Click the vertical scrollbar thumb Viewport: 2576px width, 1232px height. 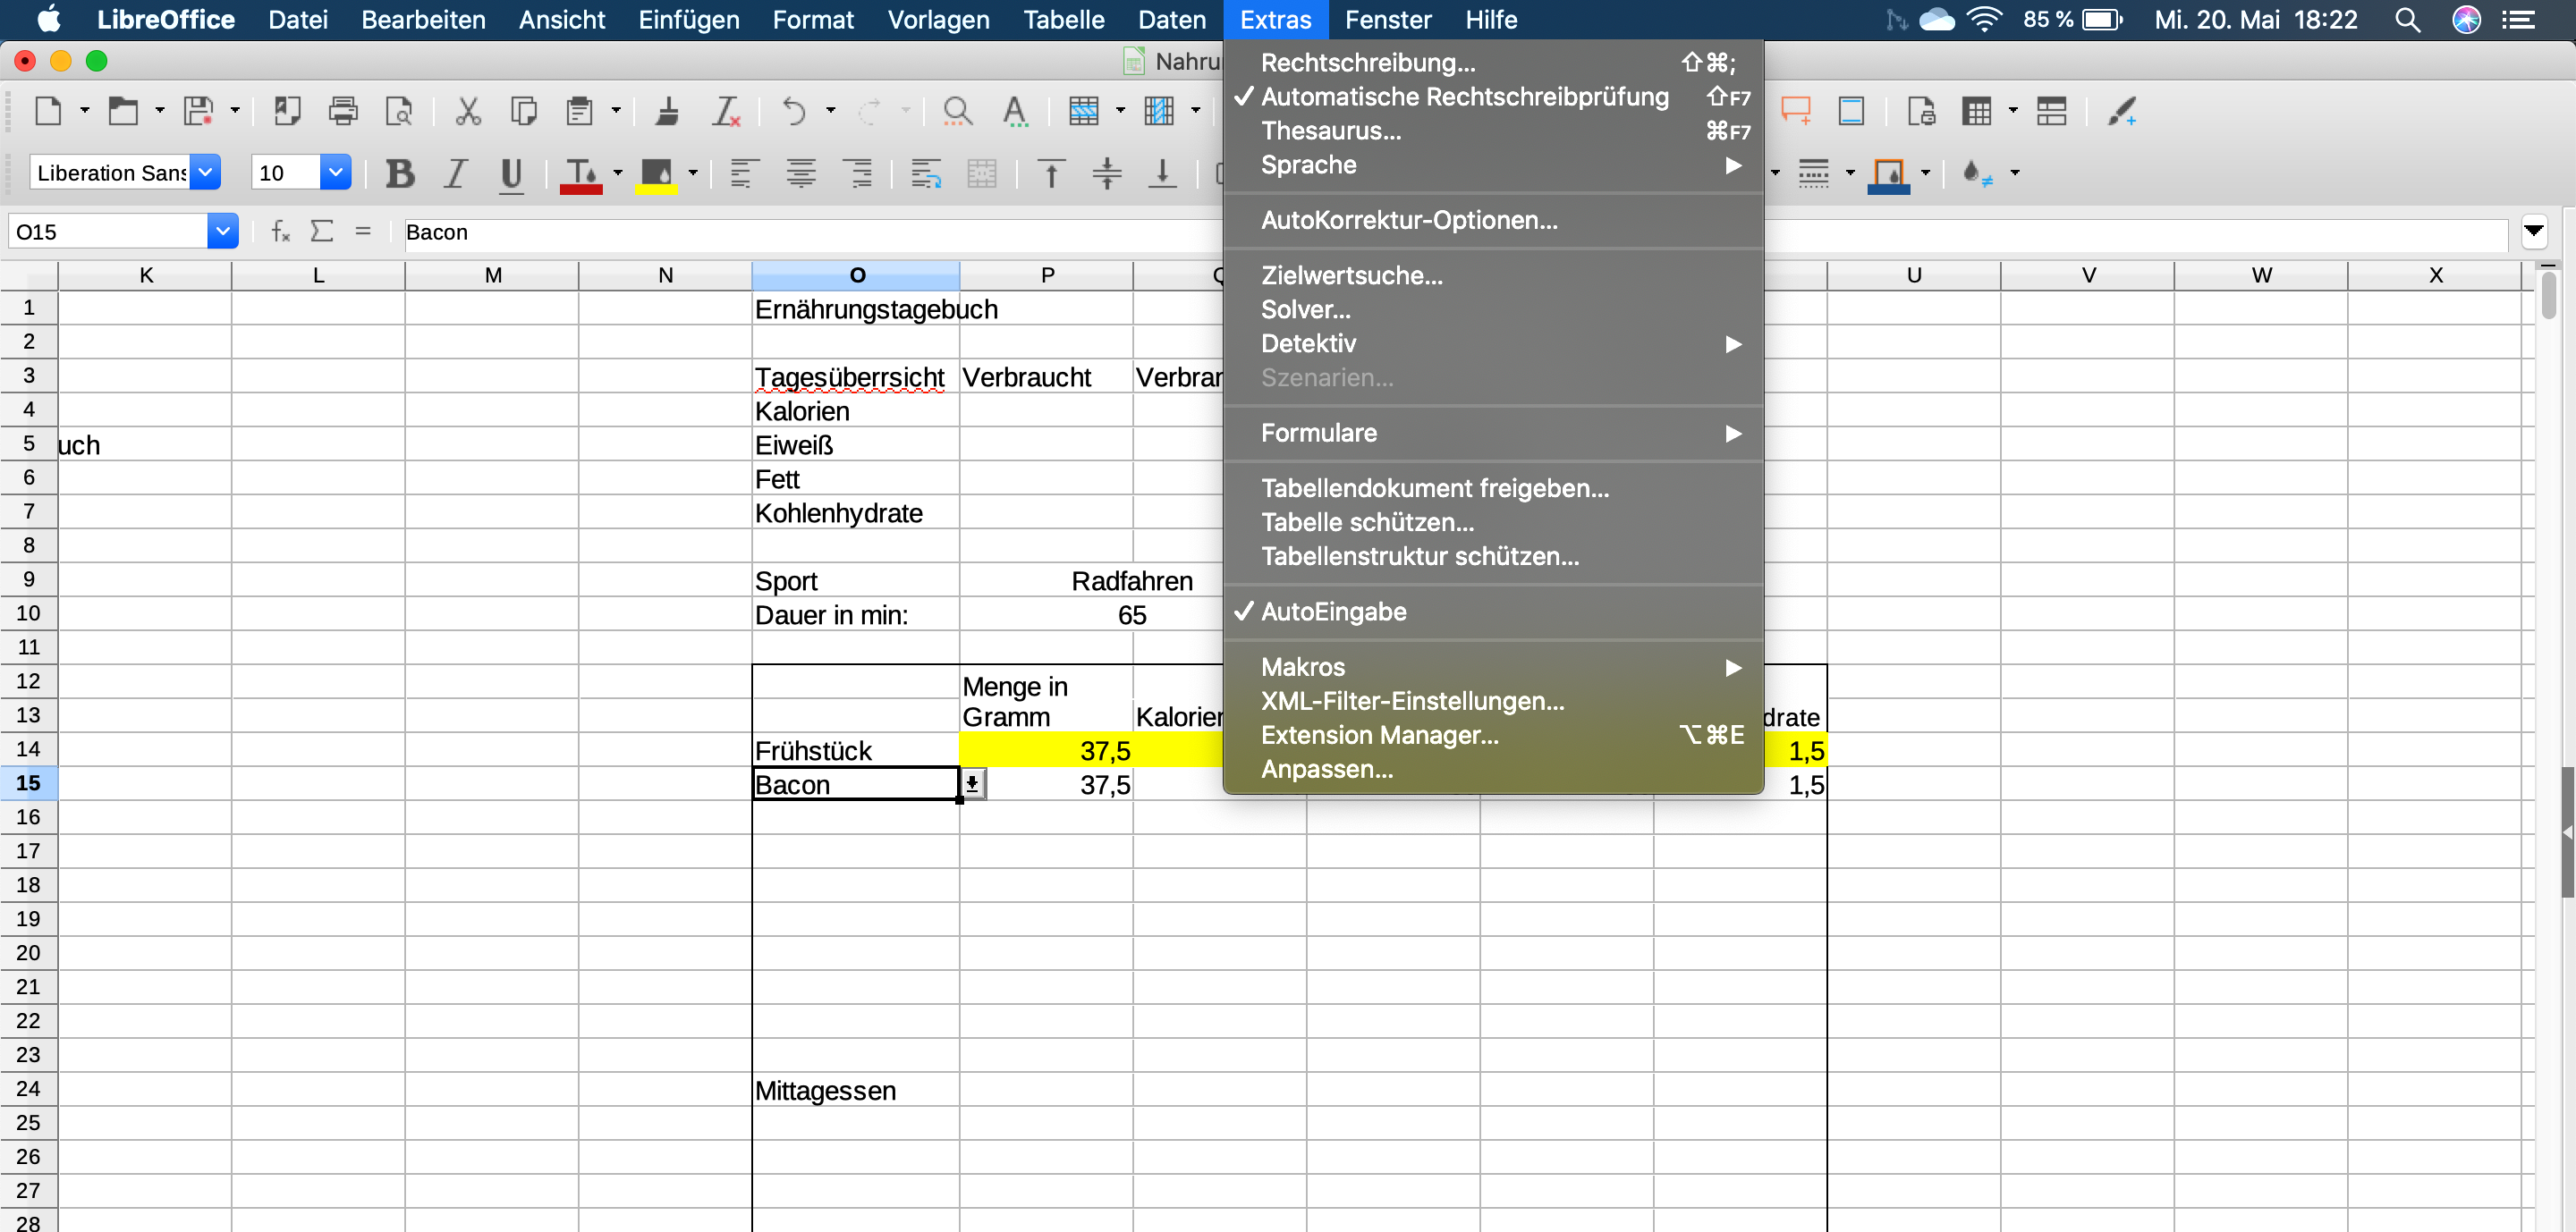(2549, 296)
